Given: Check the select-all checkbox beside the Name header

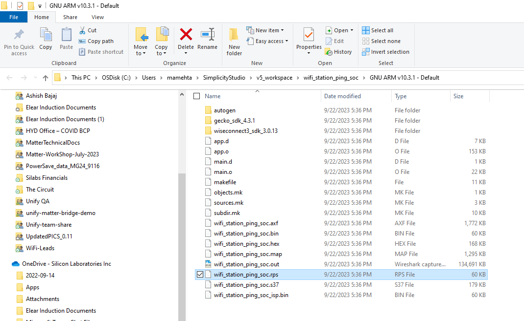Looking at the screenshot, I should tap(196, 96).
